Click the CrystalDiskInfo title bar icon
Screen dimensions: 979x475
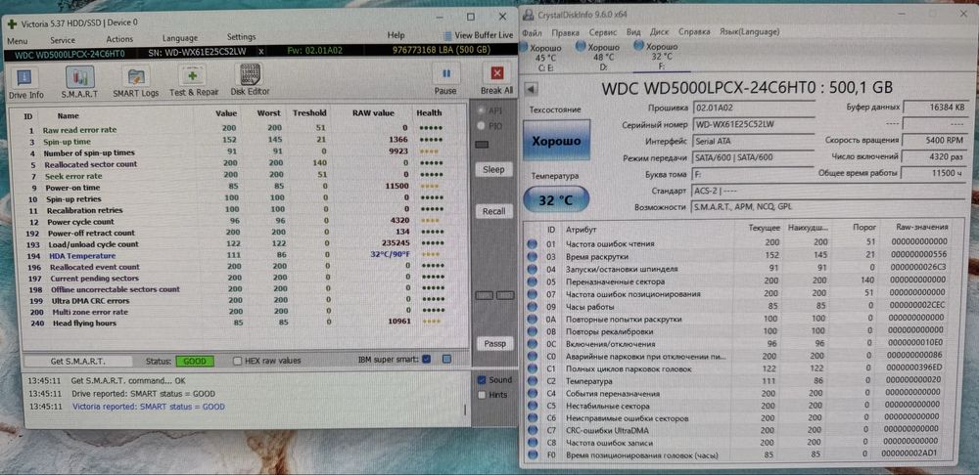tap(529, 16)
